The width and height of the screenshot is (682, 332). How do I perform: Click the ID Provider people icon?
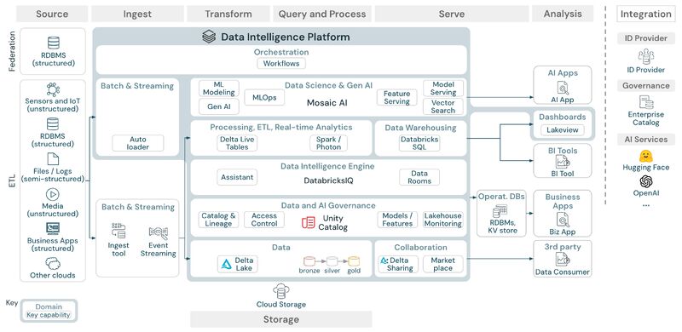[646, 56]
